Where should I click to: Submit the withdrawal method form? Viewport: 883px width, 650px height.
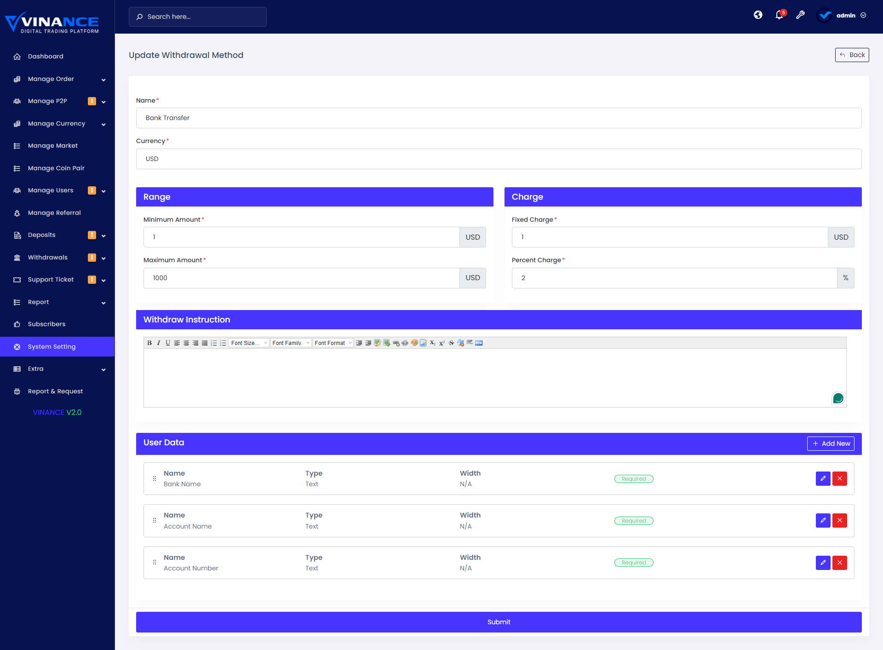coord(499,622)
